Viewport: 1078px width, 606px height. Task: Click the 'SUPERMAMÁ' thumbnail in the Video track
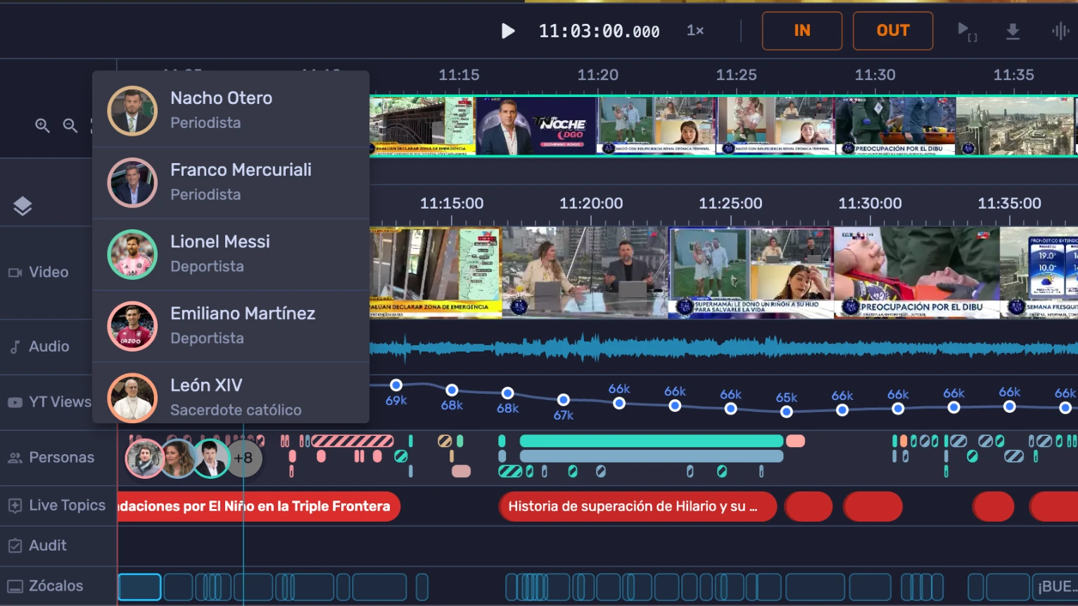pyautogui.click(x=751, y=273)
